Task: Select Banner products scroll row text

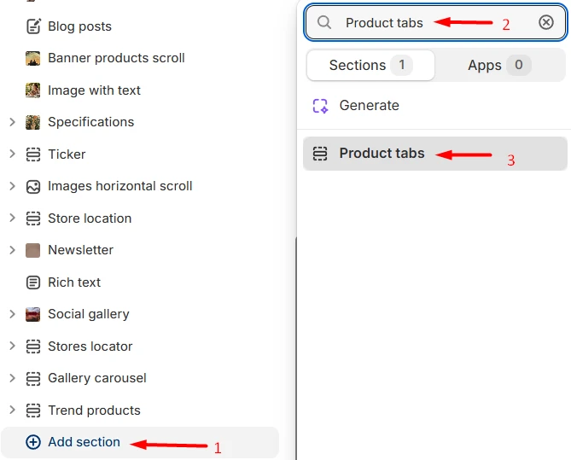Action: [117, 58]
